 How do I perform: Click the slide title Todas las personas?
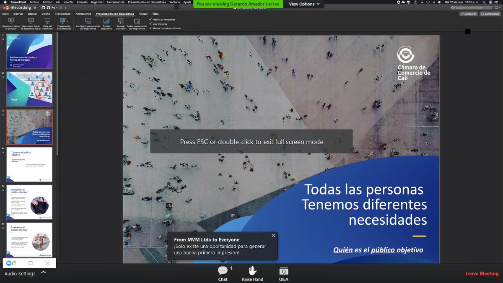364,205
